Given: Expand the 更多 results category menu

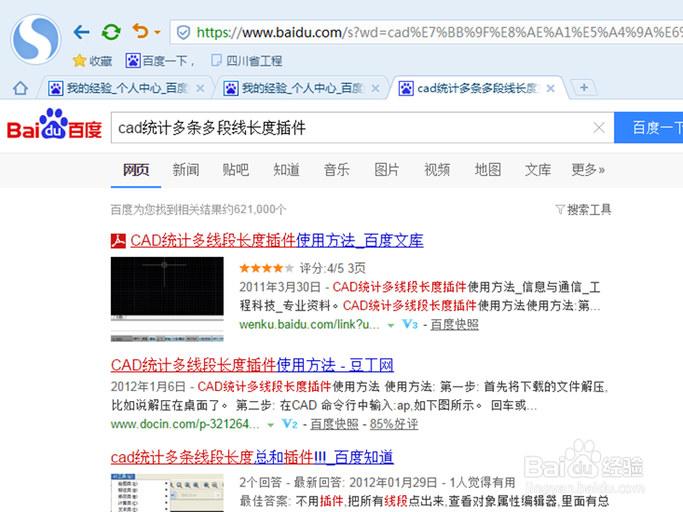Looking at the screenshot, I should 587,170.
